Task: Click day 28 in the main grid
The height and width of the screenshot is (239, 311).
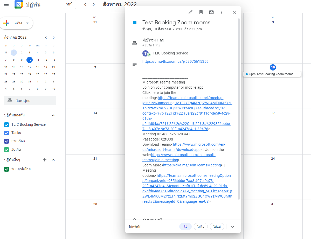Action: point(95,204)
